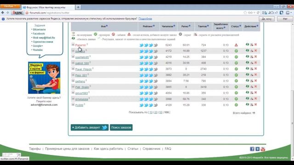Hide-from-mailing icon in the Pero_001 row
This screenshot has height=165, width=294.
[x=252, y=75]
